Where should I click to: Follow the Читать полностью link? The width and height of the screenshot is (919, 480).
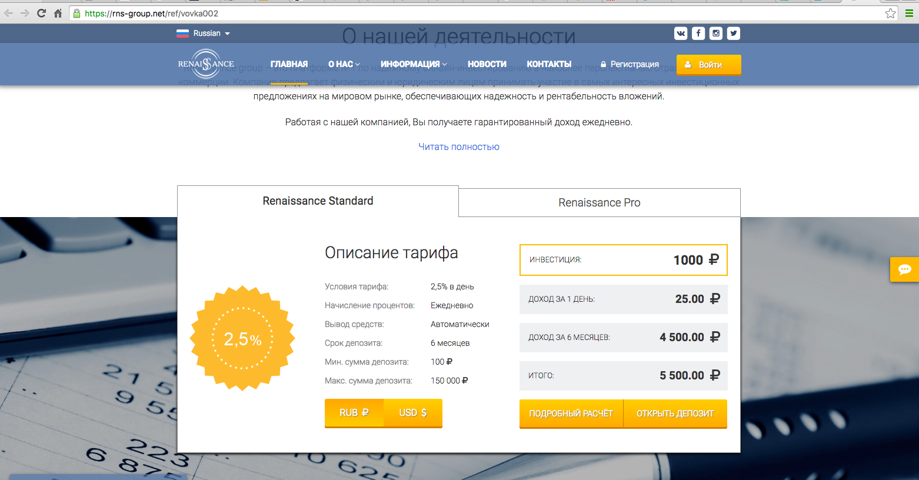[459, 146]
